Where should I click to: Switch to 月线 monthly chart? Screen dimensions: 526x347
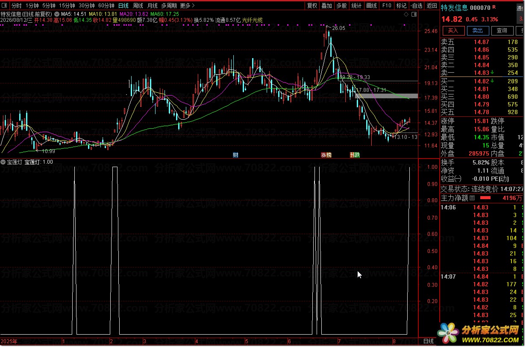point(153,6)
